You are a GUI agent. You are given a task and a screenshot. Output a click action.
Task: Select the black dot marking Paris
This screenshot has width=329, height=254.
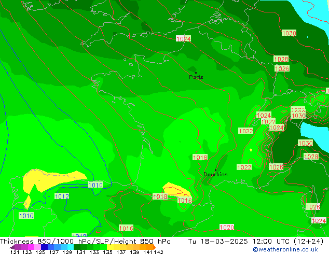click(x=196, y=73)
